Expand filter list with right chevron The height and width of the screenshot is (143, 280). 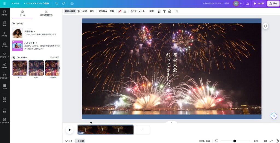click(60, 68)
